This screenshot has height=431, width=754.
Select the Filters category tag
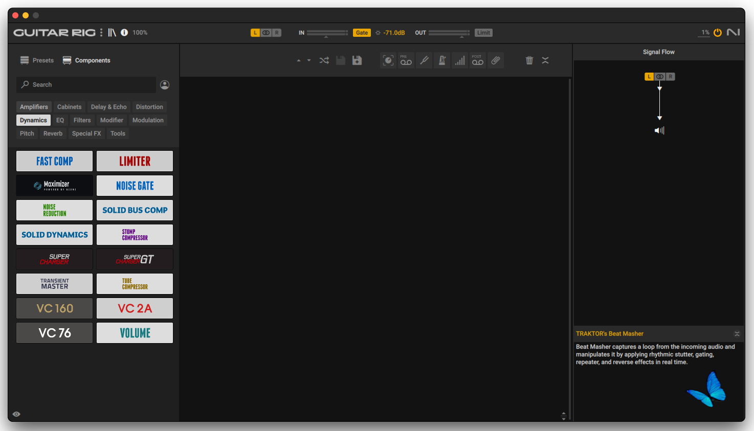[x=82, y=120]
